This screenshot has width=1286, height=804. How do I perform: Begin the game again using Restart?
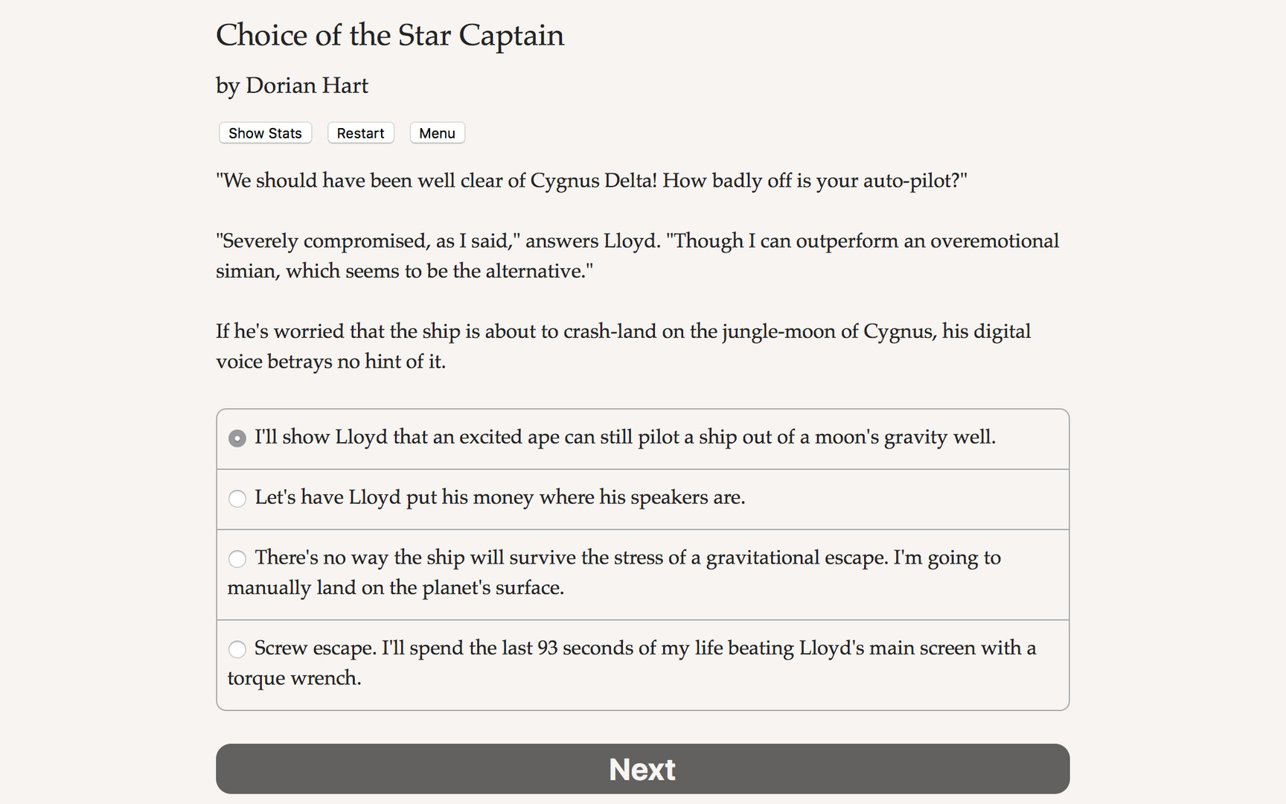(x=360, y=133)
